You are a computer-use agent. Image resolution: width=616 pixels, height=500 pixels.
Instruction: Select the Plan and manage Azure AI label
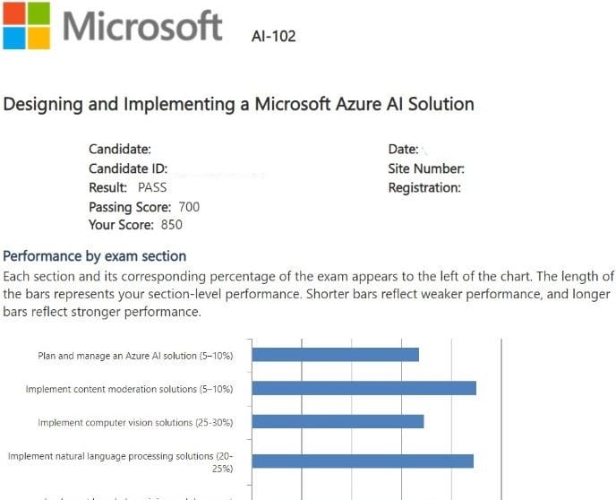coord(135,356)
